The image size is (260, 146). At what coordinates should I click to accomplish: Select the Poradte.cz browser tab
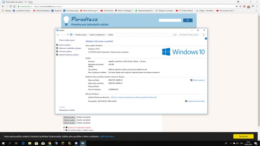[x=14, y=2]
